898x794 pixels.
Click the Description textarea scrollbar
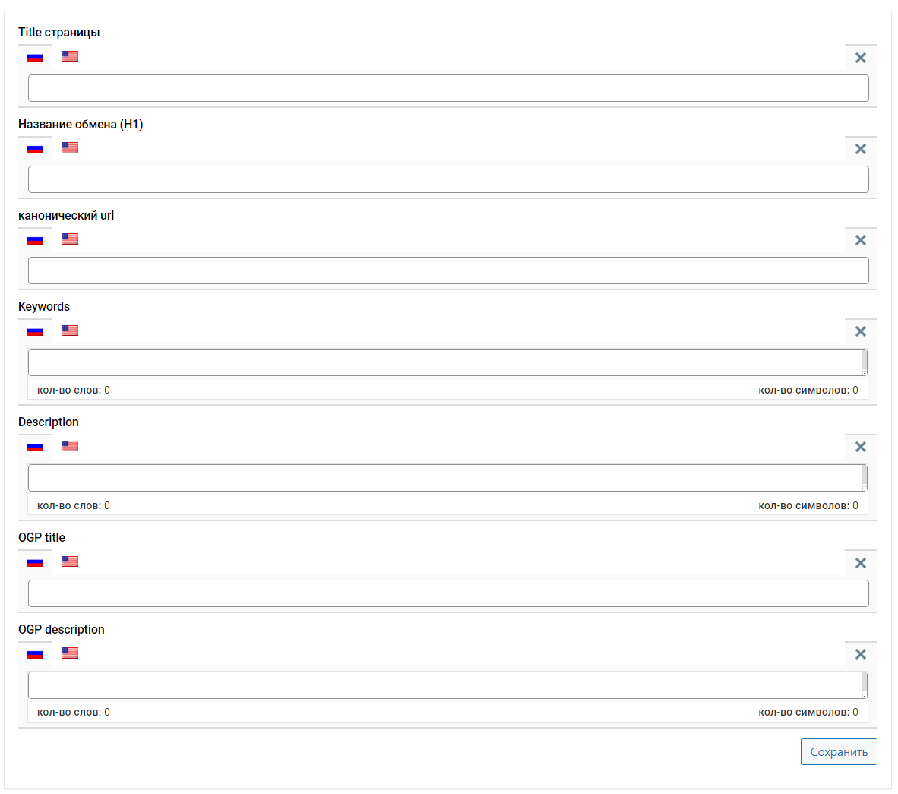(865, 476)
